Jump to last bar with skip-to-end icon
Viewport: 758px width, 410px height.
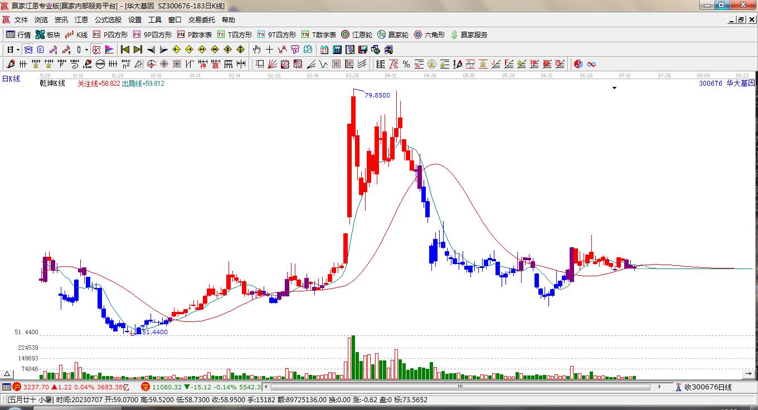(138, 50)
